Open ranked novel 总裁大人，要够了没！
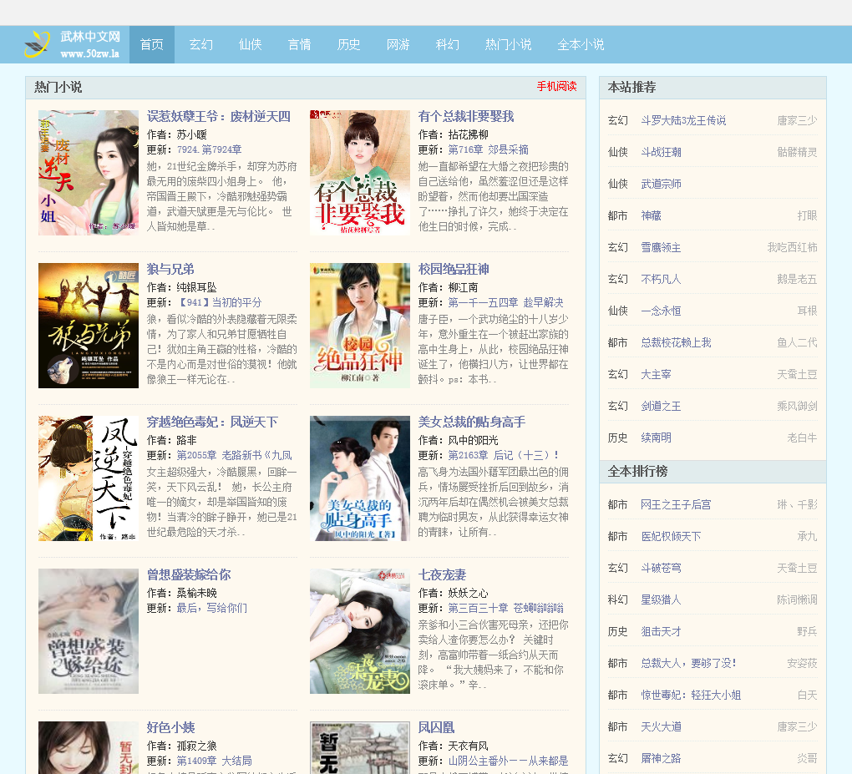This screenshot has height=774, width=852. tap(688, 663)
